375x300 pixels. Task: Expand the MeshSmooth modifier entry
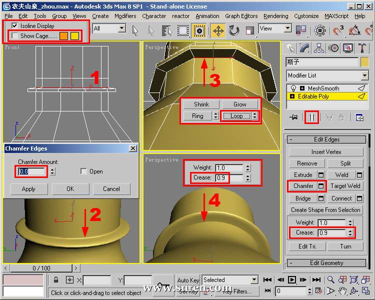[x=302, y=88]
